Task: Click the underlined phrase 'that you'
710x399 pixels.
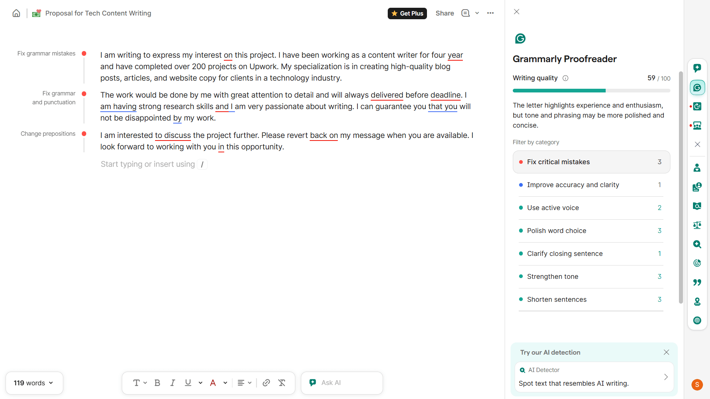Action: point(443,106)
